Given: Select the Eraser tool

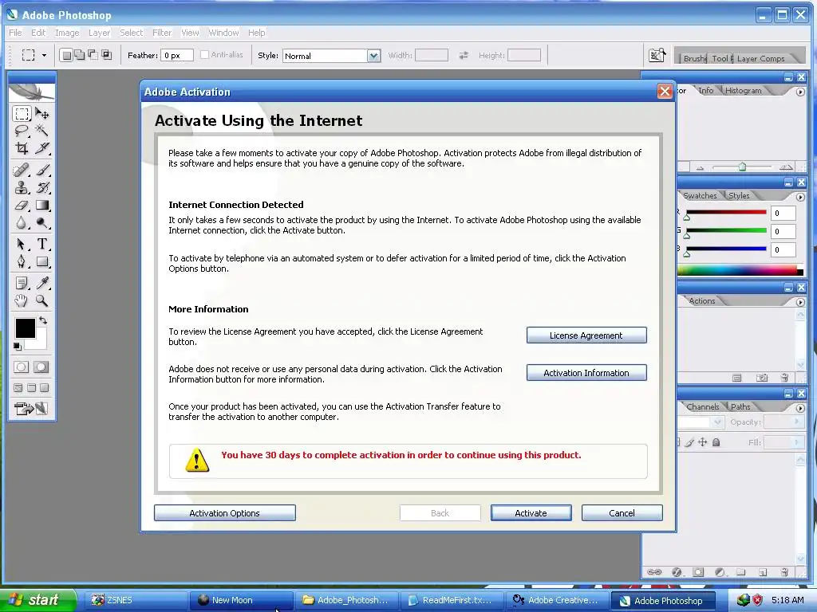Looking at the screenshot, I should coord(22,205).
